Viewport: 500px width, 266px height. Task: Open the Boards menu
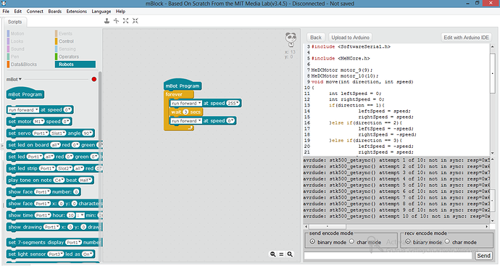point(55,11)
